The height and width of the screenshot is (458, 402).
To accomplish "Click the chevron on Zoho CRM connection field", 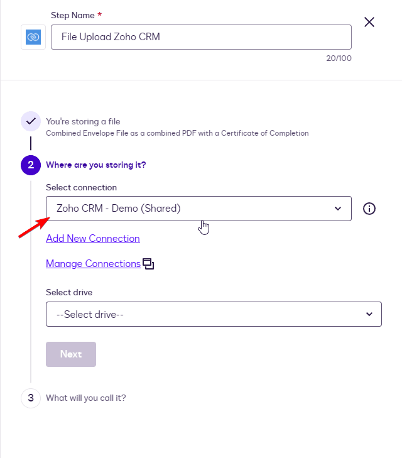I will coord(338,209).
